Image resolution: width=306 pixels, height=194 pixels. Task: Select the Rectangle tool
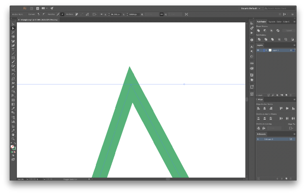(13, 58)
